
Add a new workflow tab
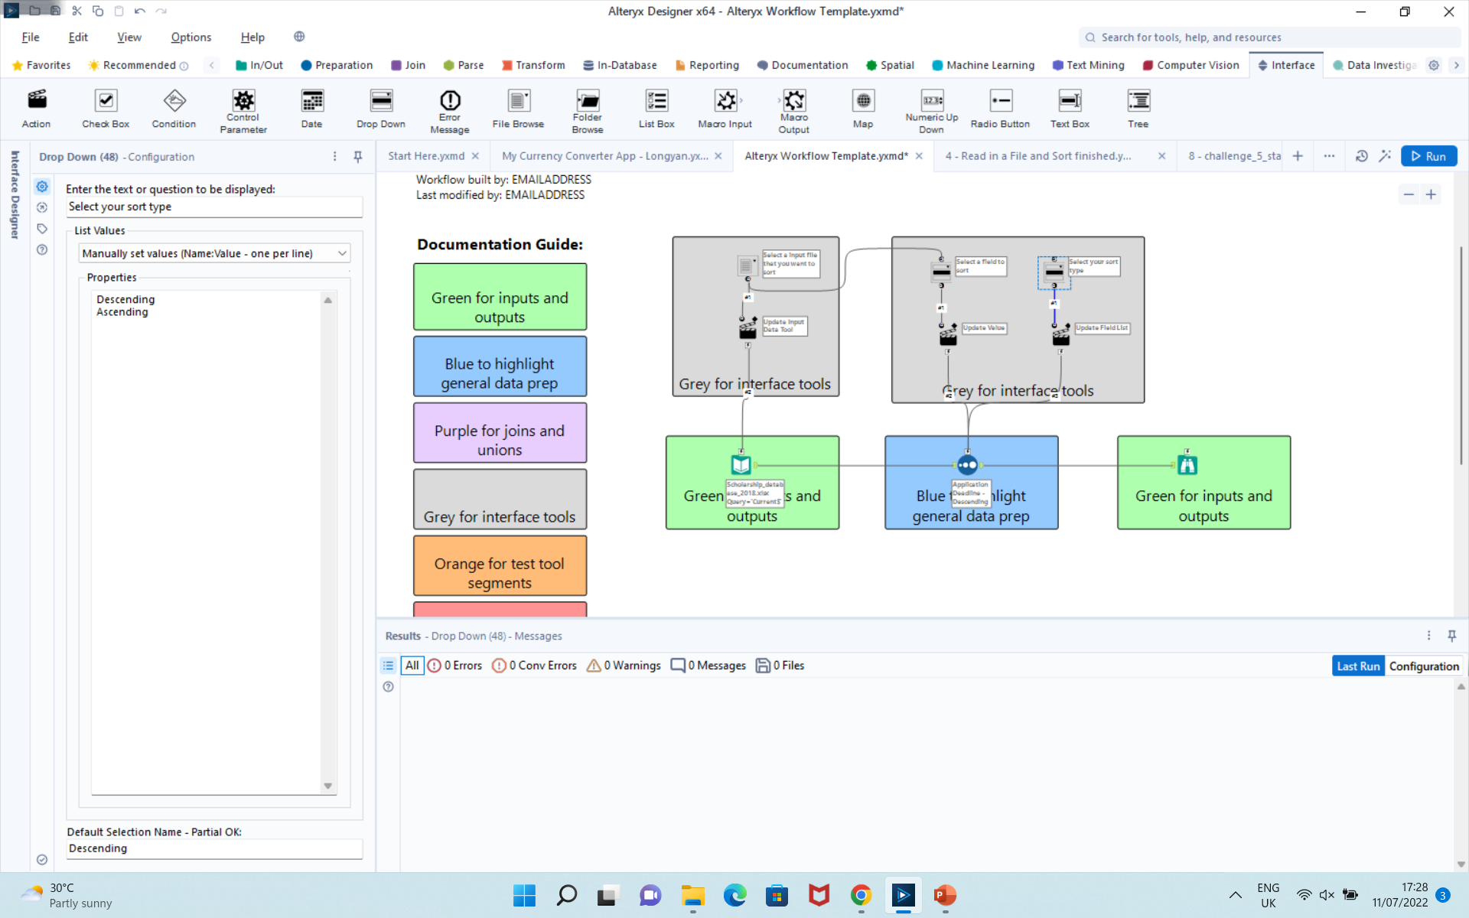coord(1298,156)
